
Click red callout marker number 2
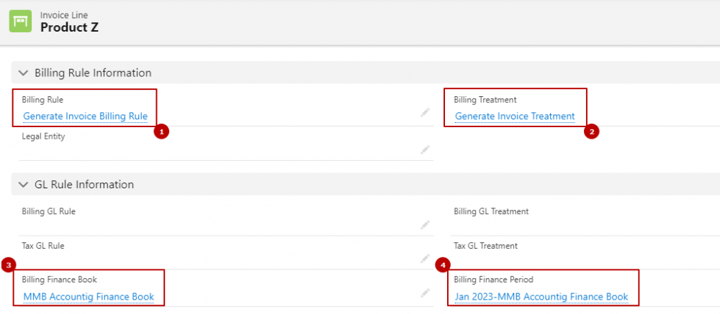click(591, 132)
